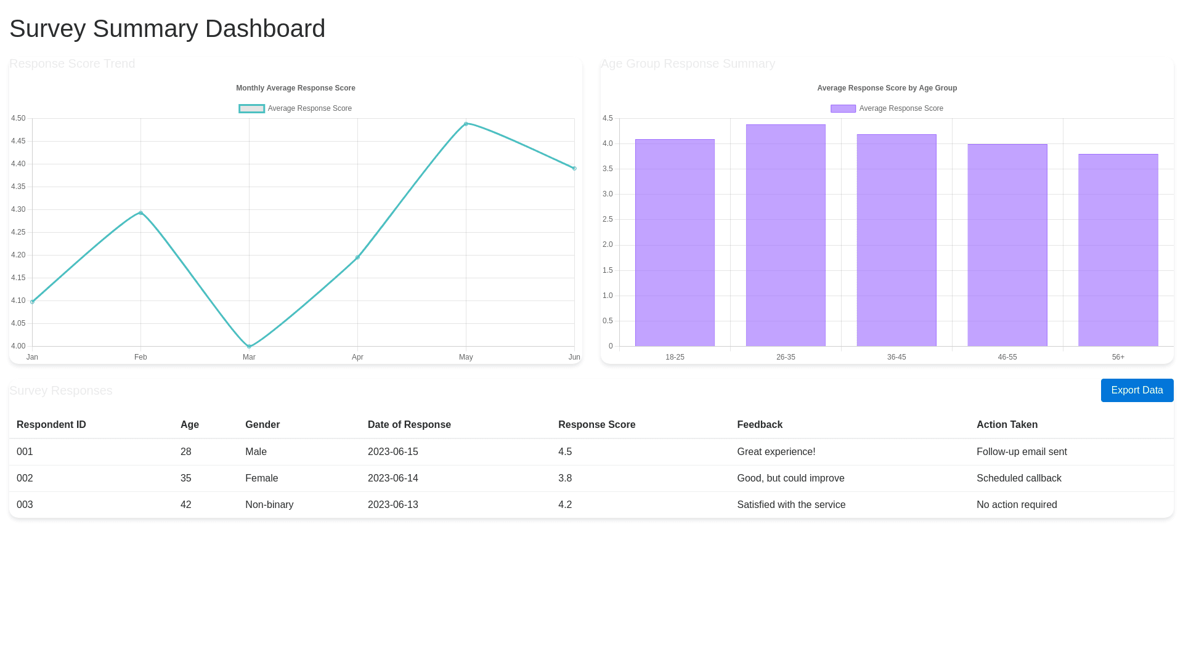Image resolution: width=1183 pixels, height=665 pixels.
Task: Click the 'No action required' cell
Action: (1017, 505)
